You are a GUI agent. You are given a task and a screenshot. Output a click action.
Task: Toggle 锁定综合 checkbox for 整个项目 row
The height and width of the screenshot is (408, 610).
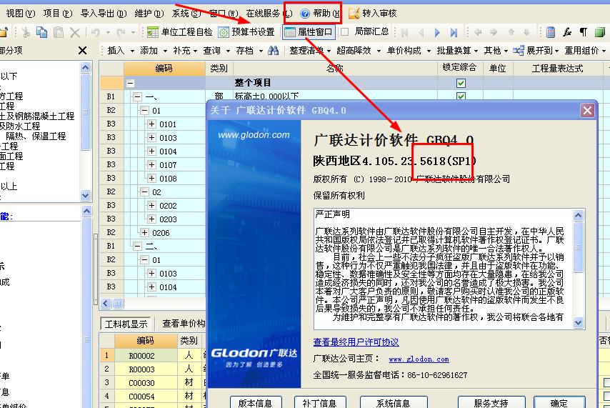(461, 83)
